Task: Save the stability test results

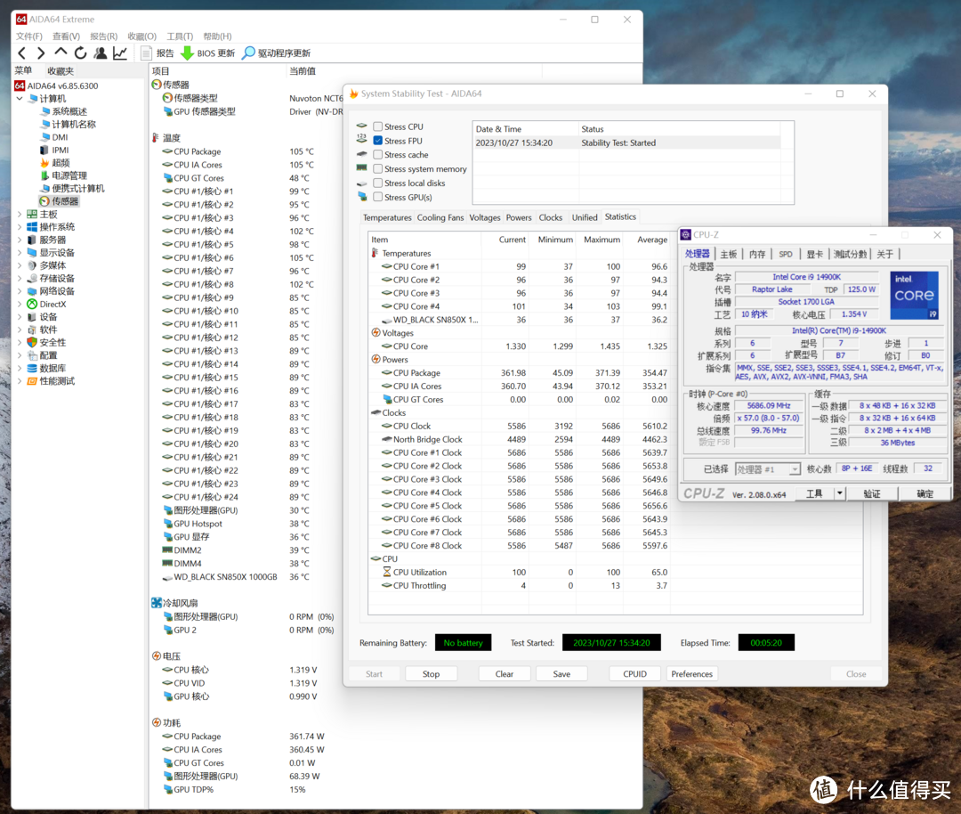Action: (x=561, y=674)
